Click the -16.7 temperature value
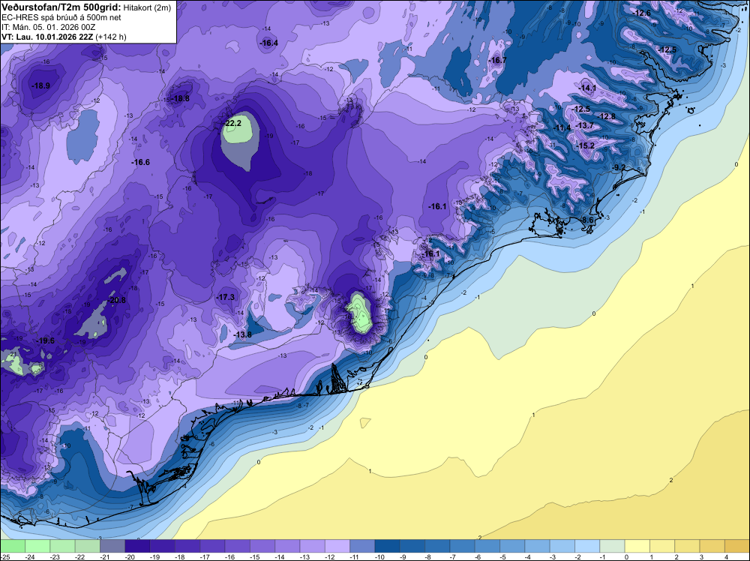Viewport: 750px width, 561px height. click(497, 60)
